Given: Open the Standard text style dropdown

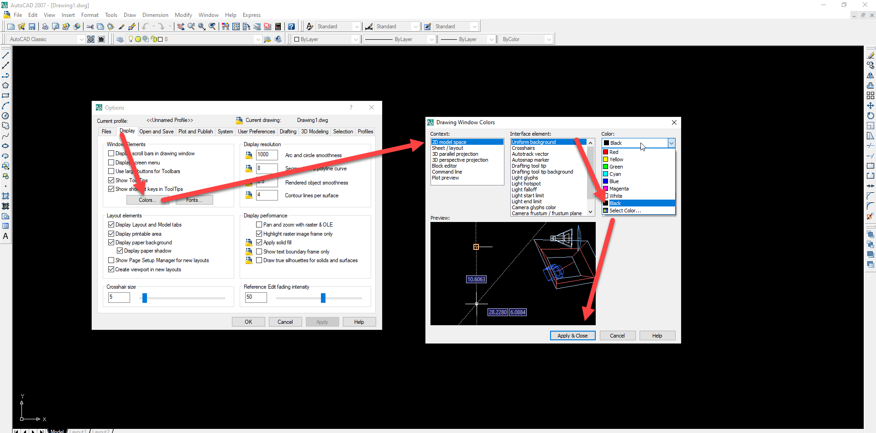Looking at the screenshot, I should 357,26.
